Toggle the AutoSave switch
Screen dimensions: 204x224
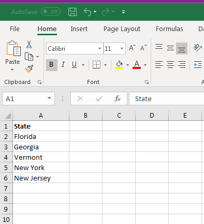pos(51,12)
